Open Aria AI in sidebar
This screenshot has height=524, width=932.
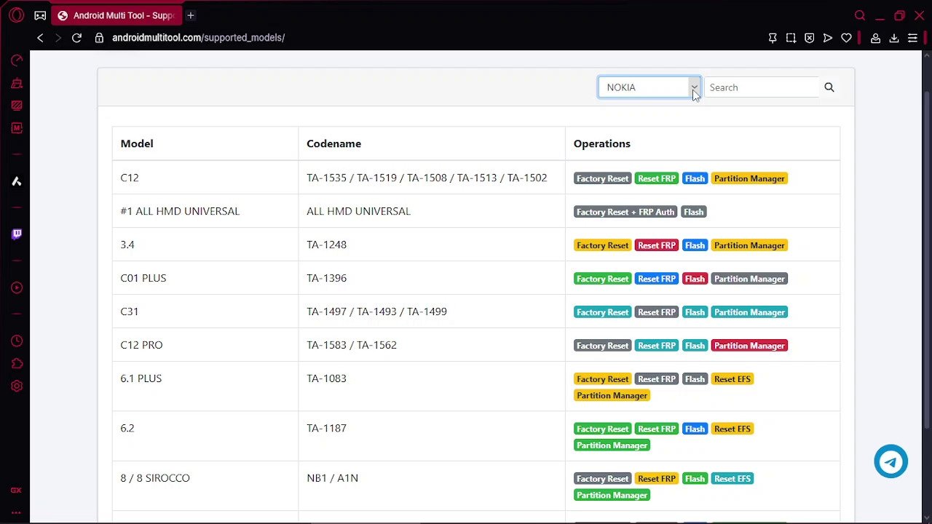pos(16,181)
